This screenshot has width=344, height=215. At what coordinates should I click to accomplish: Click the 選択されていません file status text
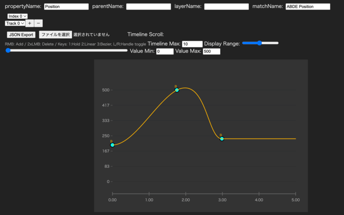tap(91, 35)
